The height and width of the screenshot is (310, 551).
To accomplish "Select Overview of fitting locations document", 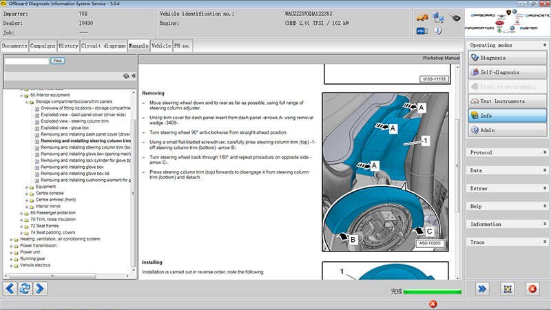I will pos(85,108).
